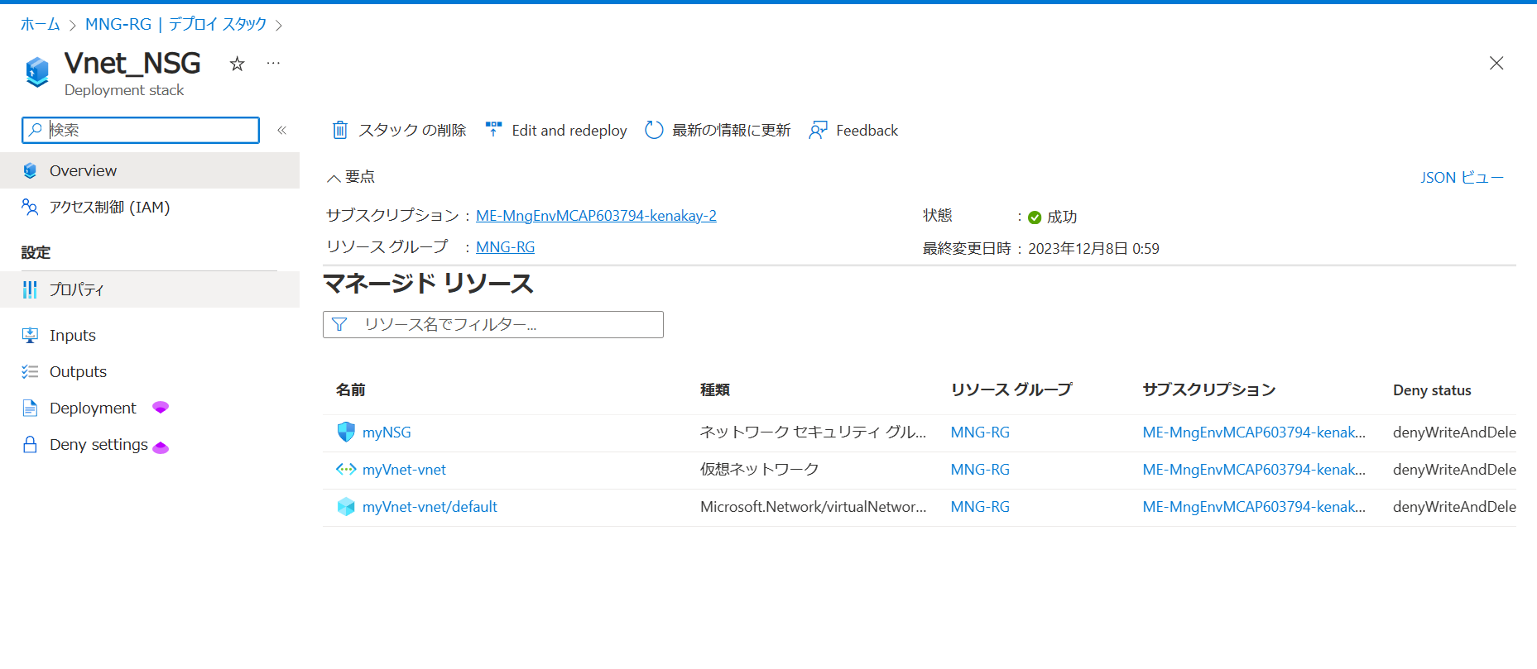Click the Outputs checklist icon
The image size is (1537, 669).
point(31,371)
